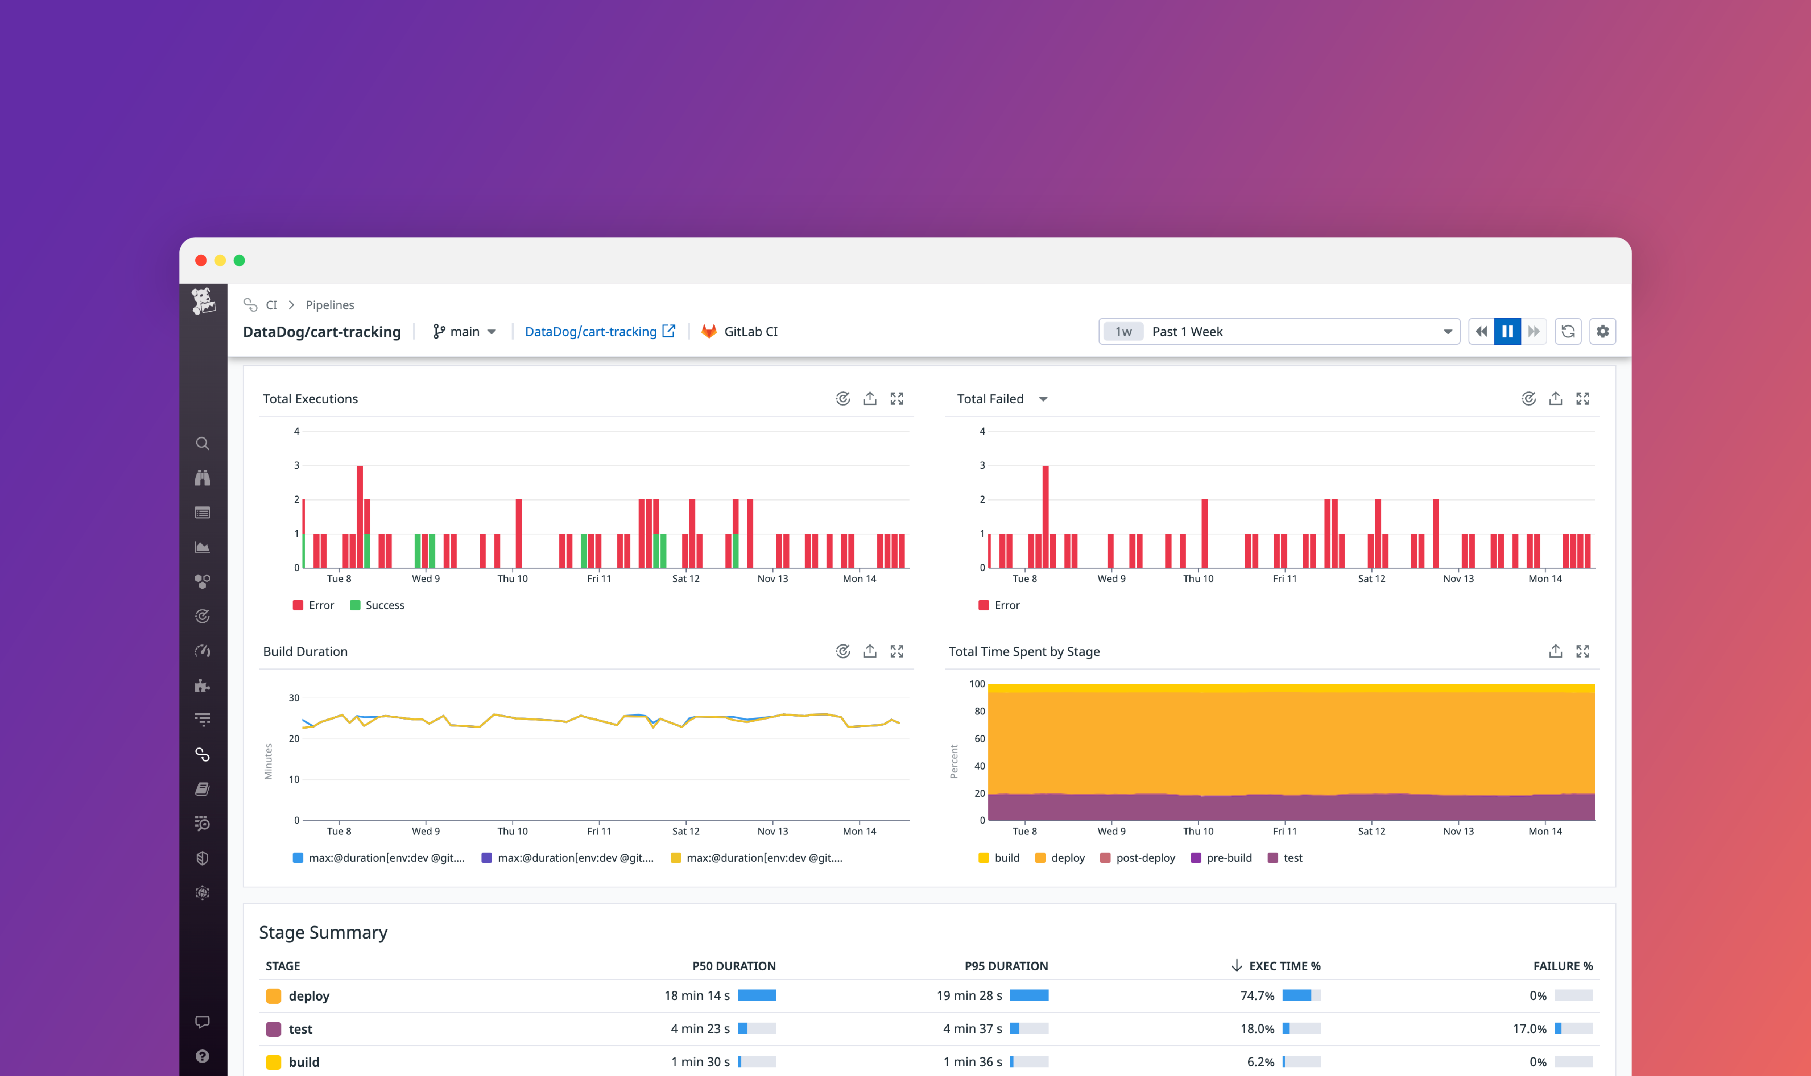The image size is (1811, 1076).
Task: Toggle the deploy legend in Total Time Spent
Action: click(1059, 858)
